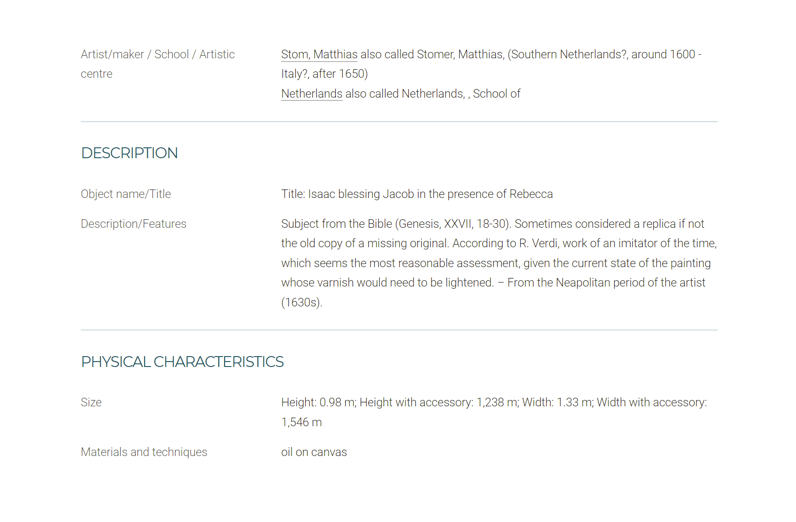
Task: Click the Description/Features label
Action: tap(133, 224)
